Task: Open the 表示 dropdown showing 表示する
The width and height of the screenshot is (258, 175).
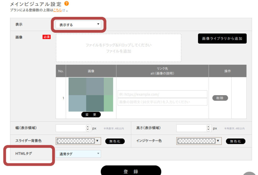Action: (78, 25)
